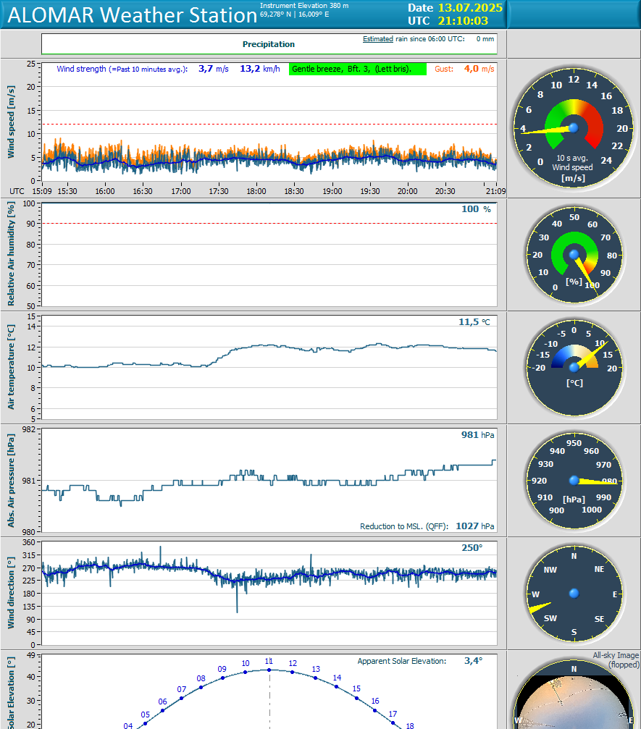Click the 15:09 start label on wind time axis

pyautogui.click(x=42, y=191)
